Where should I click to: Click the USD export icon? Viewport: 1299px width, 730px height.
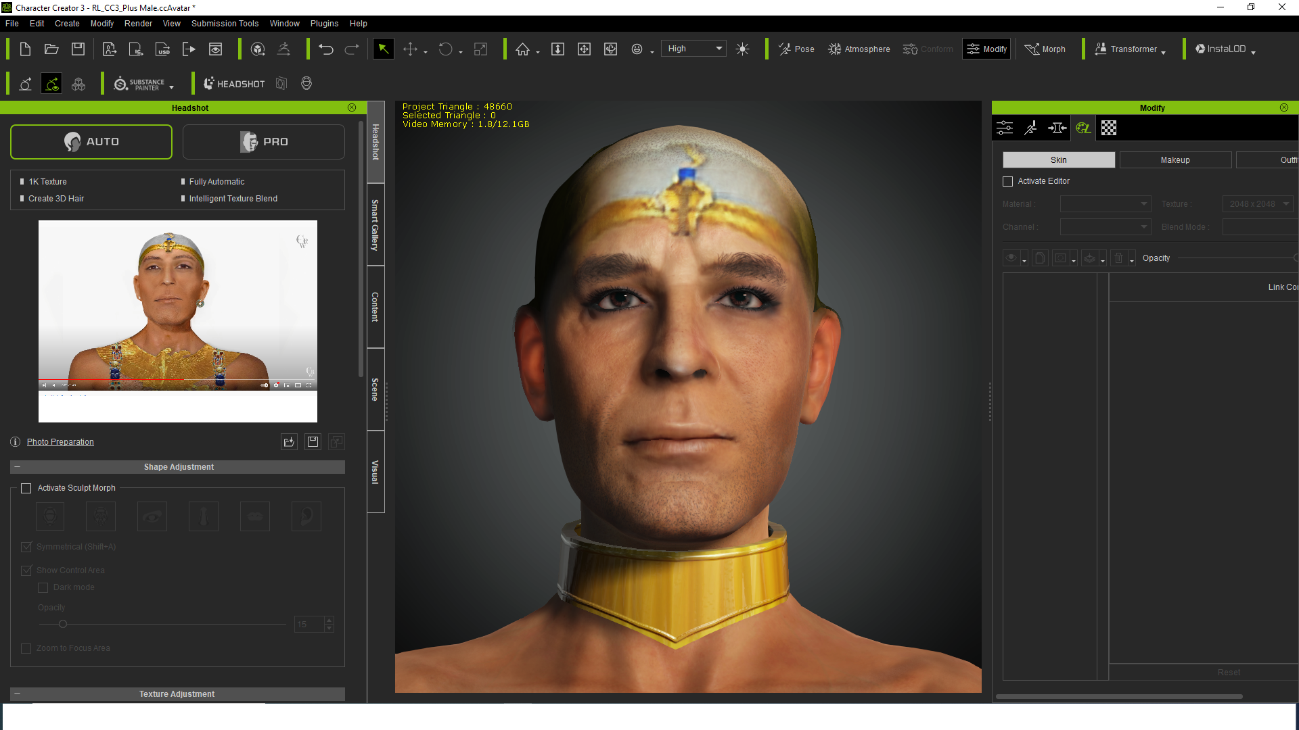coord(162,49)
